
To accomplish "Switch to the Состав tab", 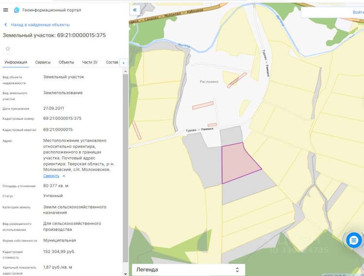I will coord(112,62).
